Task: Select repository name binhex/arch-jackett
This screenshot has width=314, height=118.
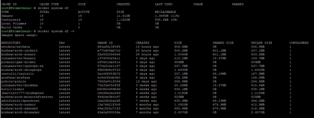Action: click(19, 51)
